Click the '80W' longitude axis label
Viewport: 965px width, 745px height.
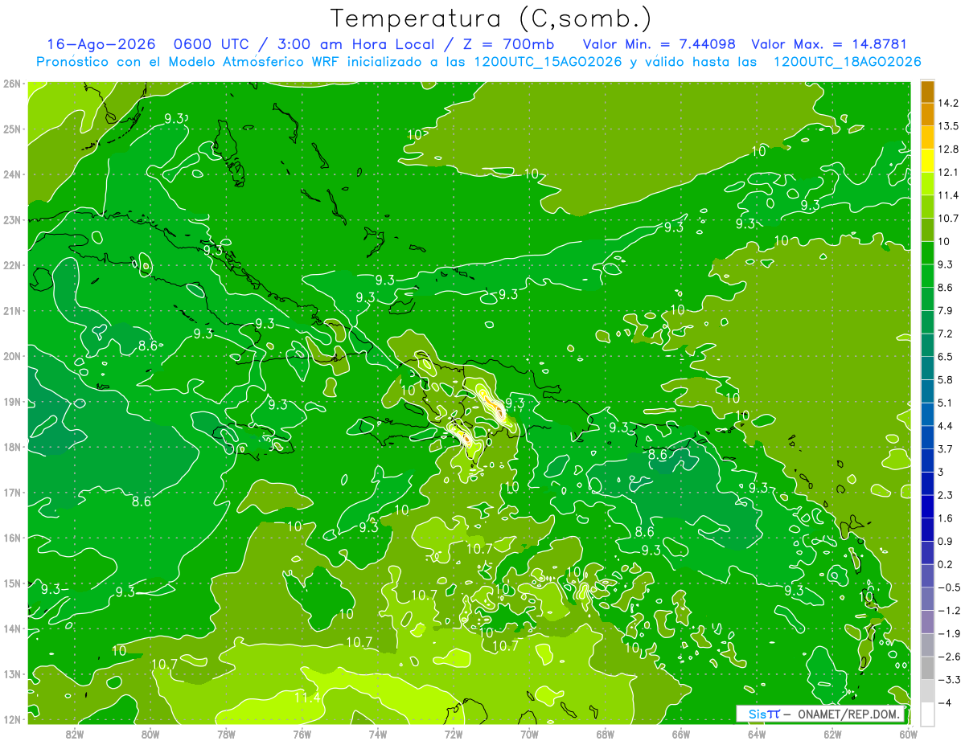[x=150, y=733]
